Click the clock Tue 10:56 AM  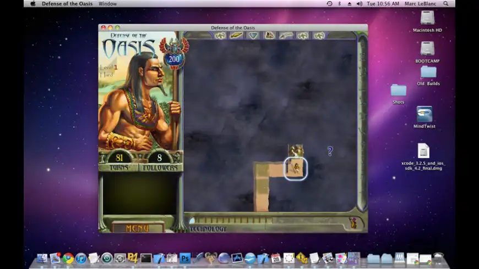(383, 4)
